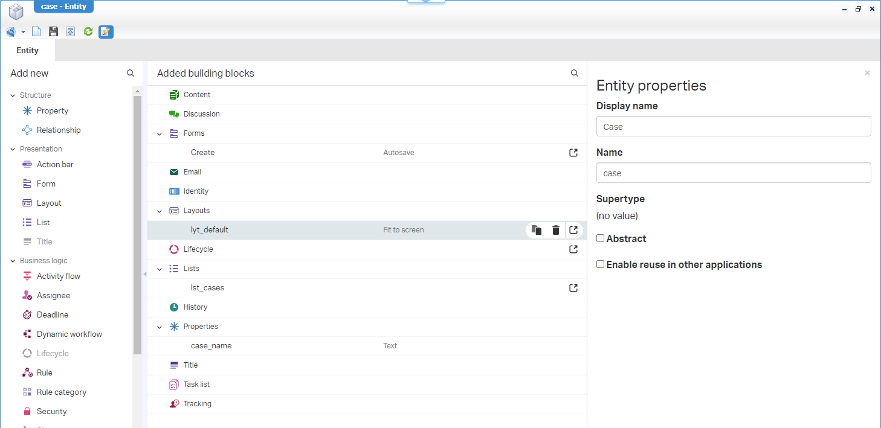Collapse the Business logic section
The width and height of the screenshot is (881, 428).
click(x=13, y=261)
